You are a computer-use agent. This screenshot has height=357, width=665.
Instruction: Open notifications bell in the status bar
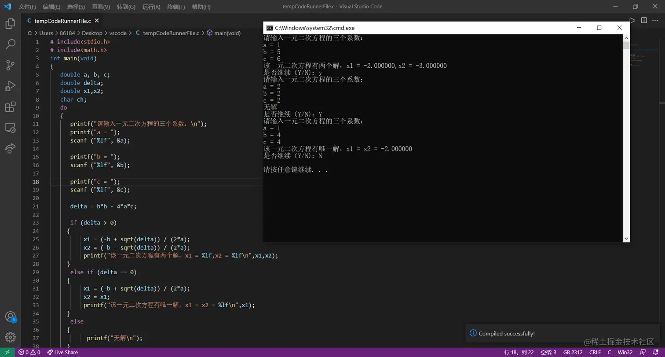pyautogui.click(x=655, y=352)
